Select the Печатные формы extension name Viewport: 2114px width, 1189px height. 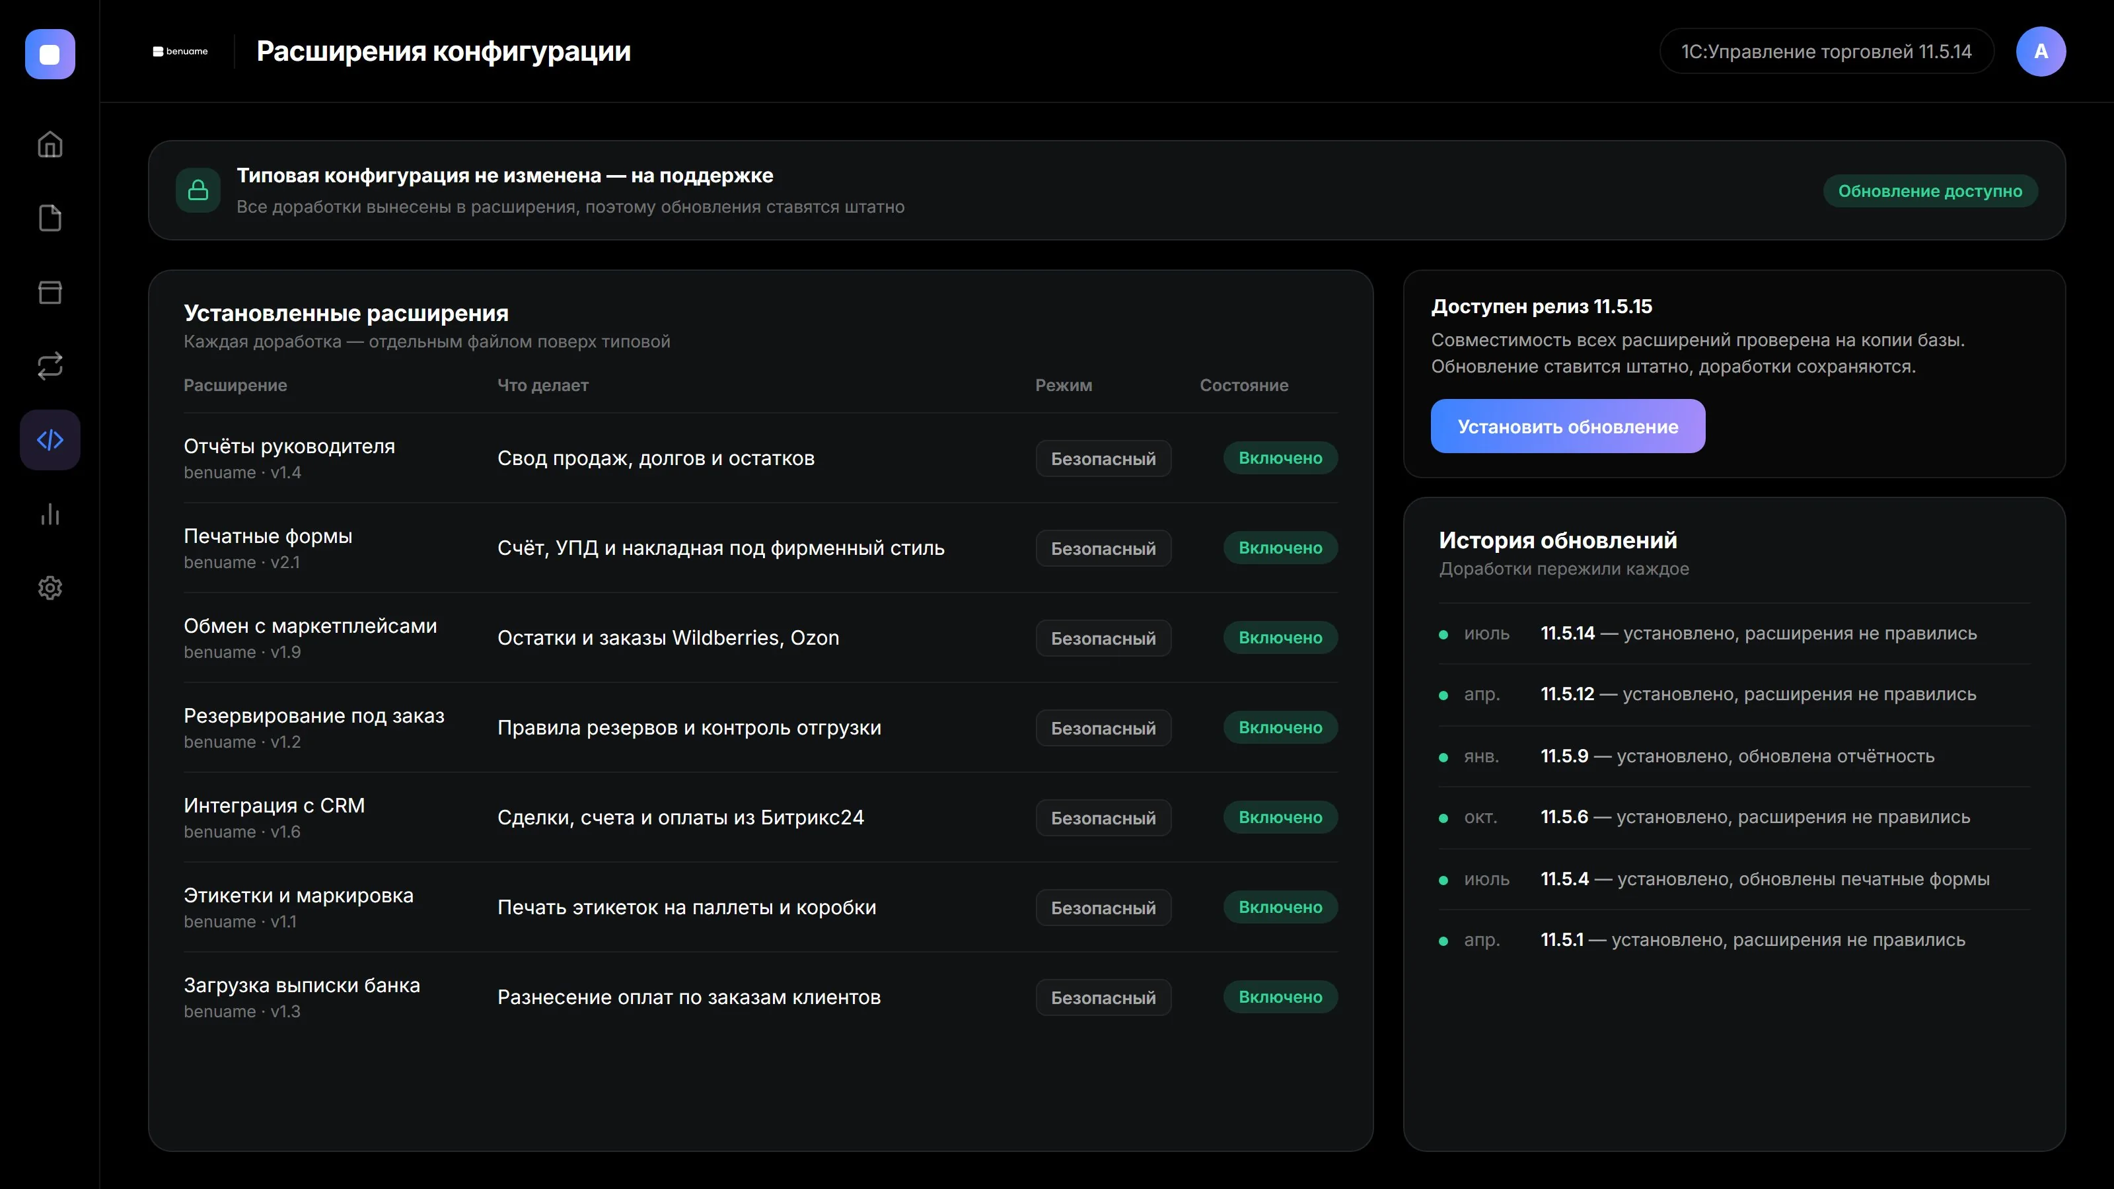268,536
